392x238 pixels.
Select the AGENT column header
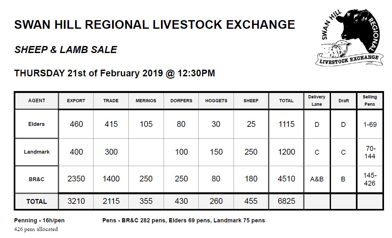(37, 101)
